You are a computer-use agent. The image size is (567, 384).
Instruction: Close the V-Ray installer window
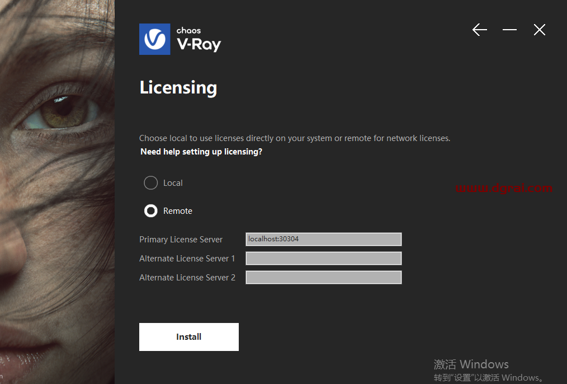pyautogui.click(x=539, y=30)
